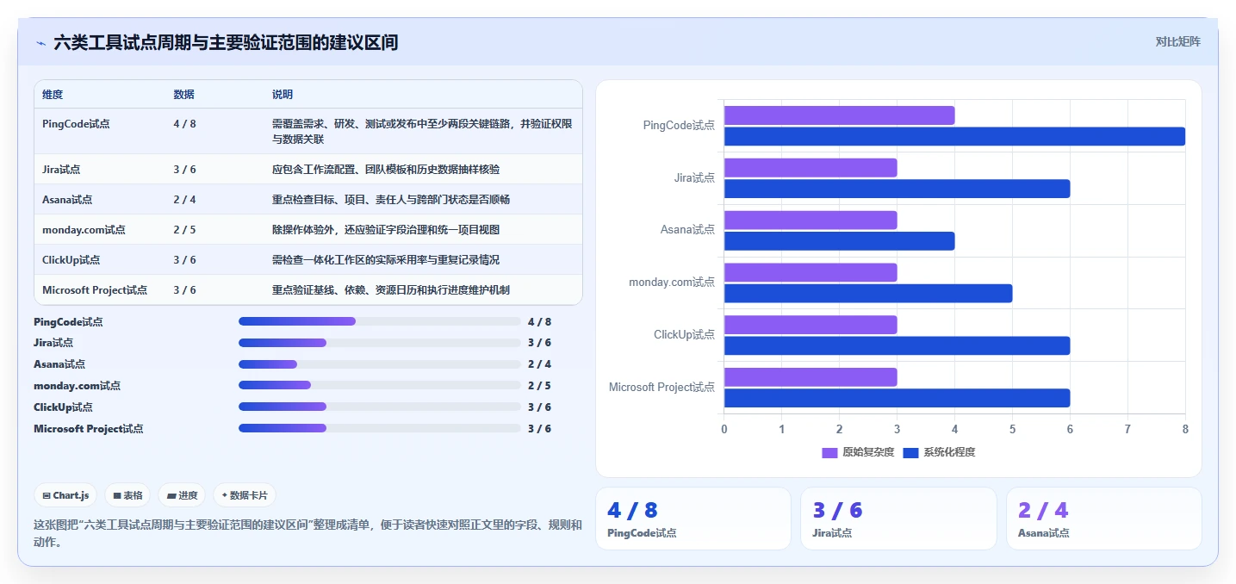Click the purple bar for monday.com试点 in chart

point(811,272)
